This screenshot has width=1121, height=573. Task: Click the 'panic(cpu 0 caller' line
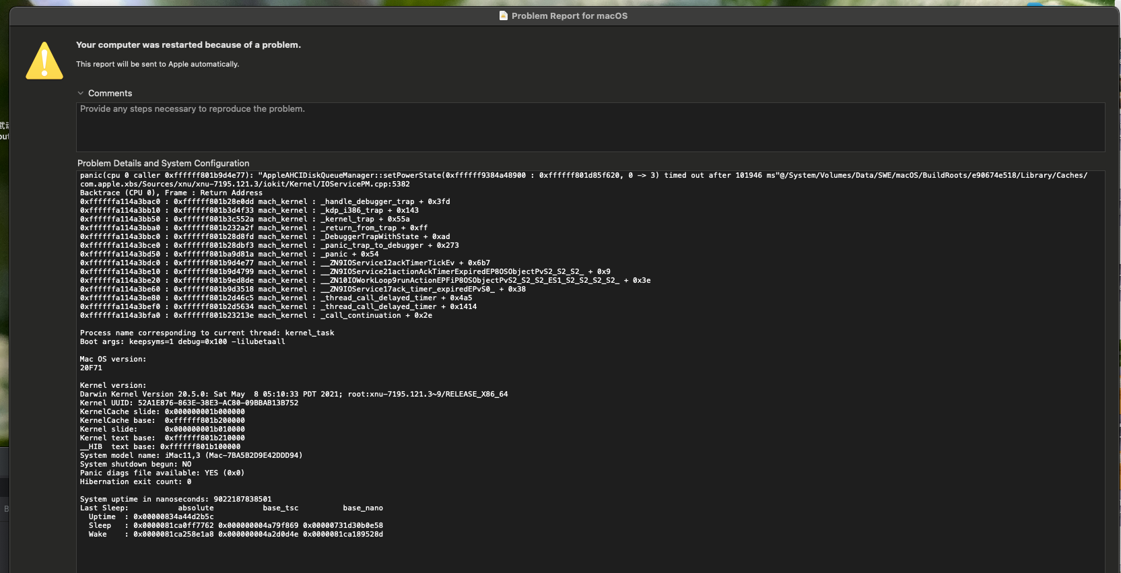click(584, 175)
